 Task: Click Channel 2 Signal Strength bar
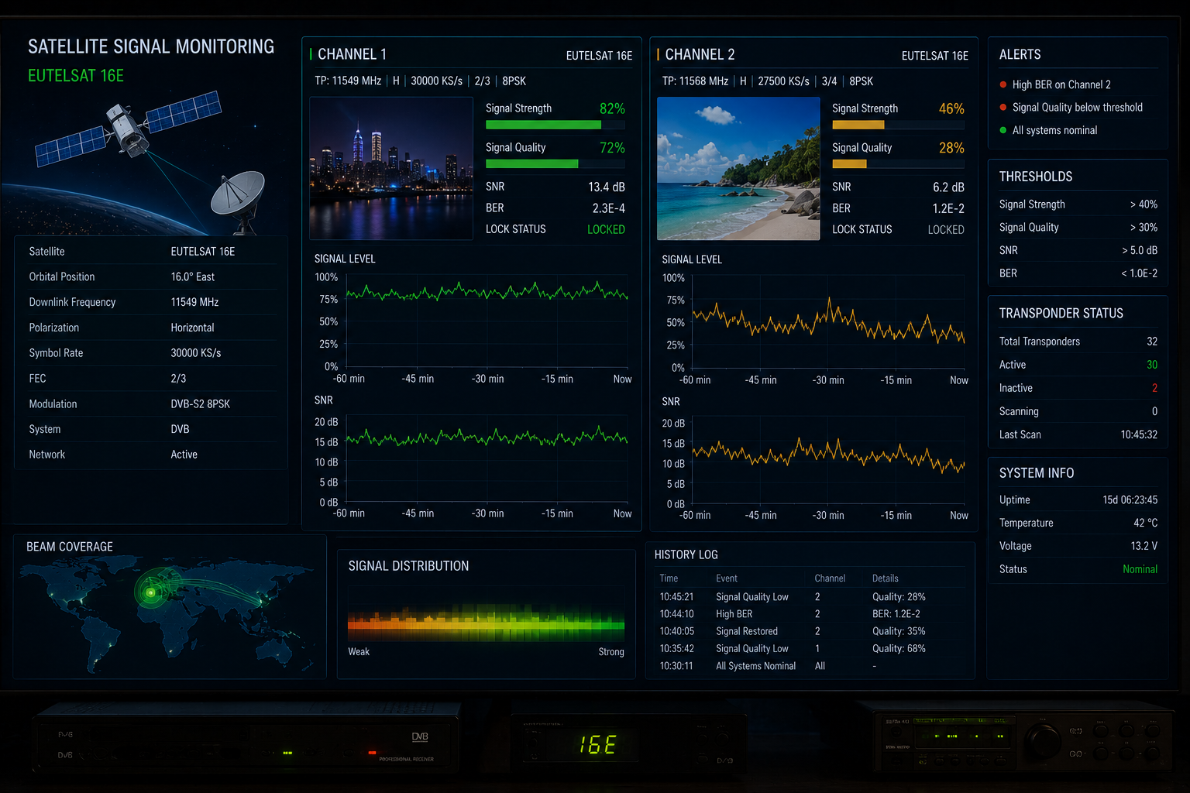[x=898, y=125]
